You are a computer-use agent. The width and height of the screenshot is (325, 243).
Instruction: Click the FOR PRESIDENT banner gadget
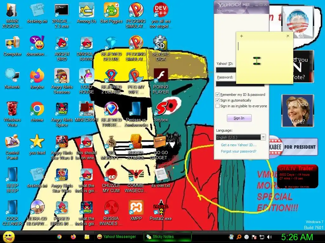point(294,147)
